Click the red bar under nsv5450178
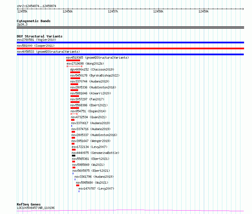 point(75,78)
